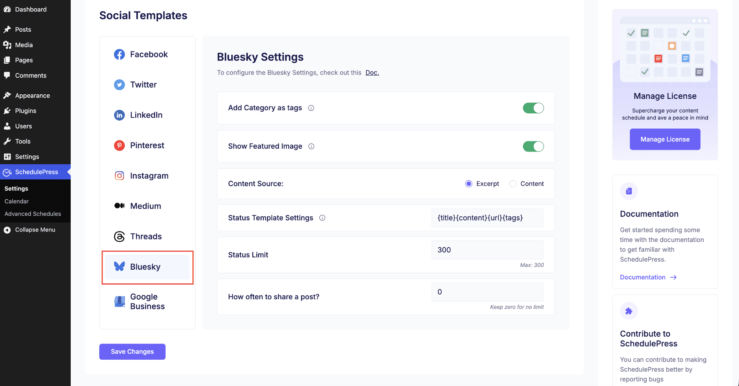Click the Dashboard gauge icon
Image resolution: width=739 pixels, height=386 pixels.
point(7,9)
